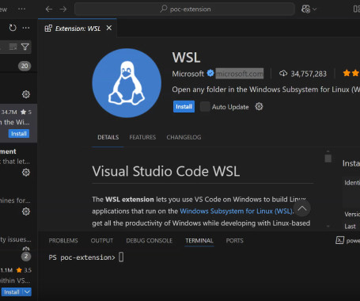
Task: Open manage gear below the 20 badge
Action: [26, 94]
